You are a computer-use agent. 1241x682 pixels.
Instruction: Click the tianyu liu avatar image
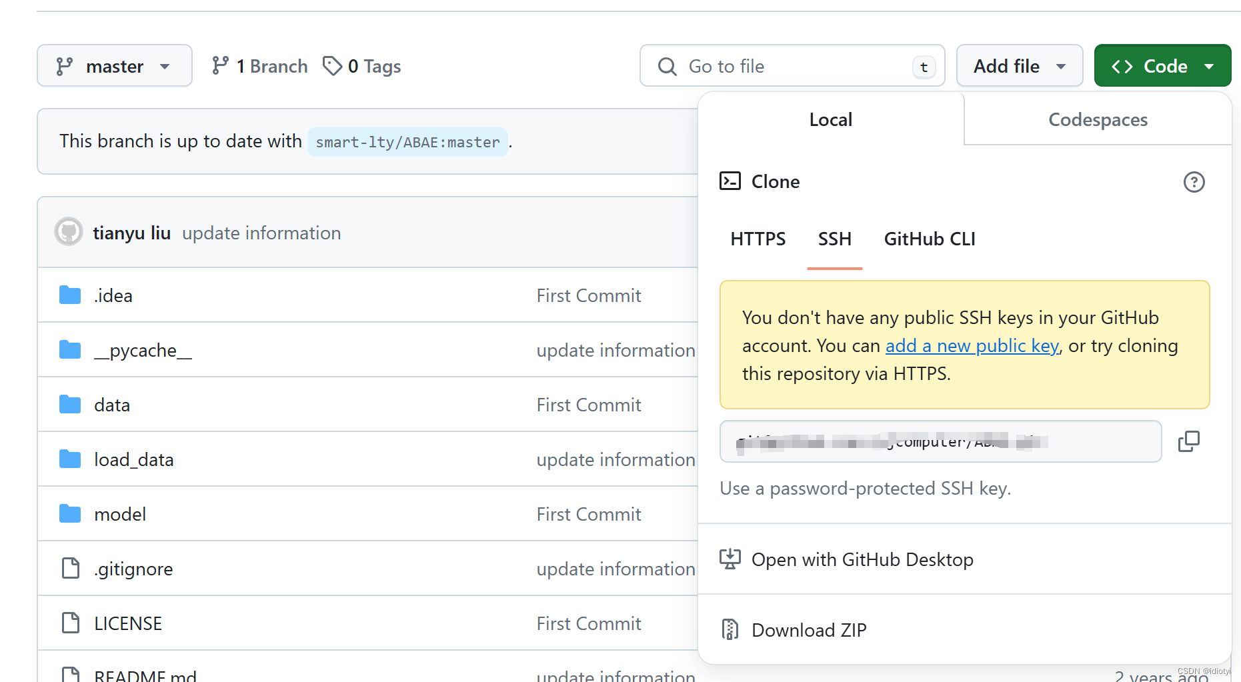[x=69, y=233]
